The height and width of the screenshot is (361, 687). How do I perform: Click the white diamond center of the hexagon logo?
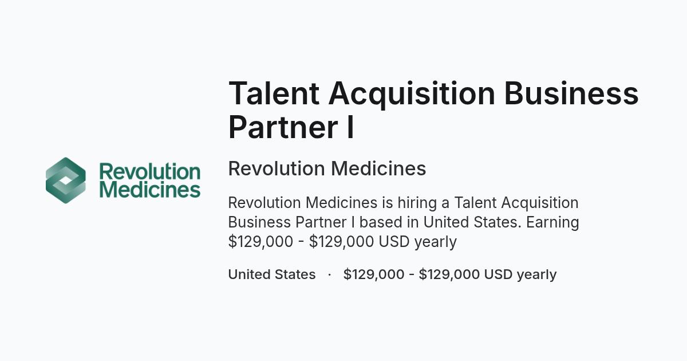66,180
